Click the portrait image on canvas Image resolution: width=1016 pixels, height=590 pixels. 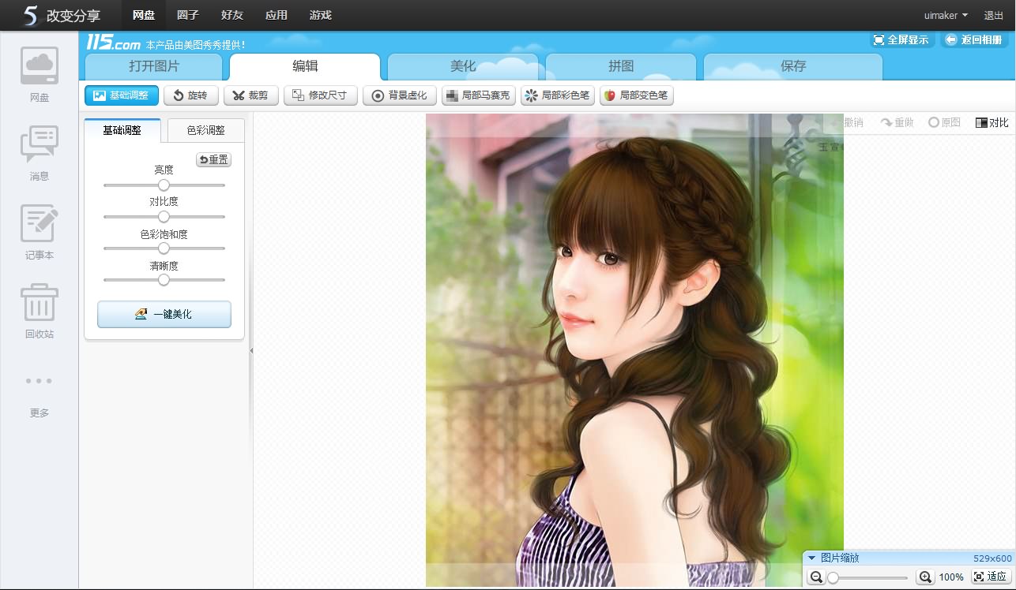click(634, 350)
